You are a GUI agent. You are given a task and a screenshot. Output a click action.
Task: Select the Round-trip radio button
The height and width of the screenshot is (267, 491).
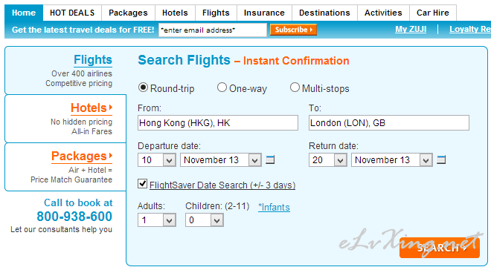point(143,88)
